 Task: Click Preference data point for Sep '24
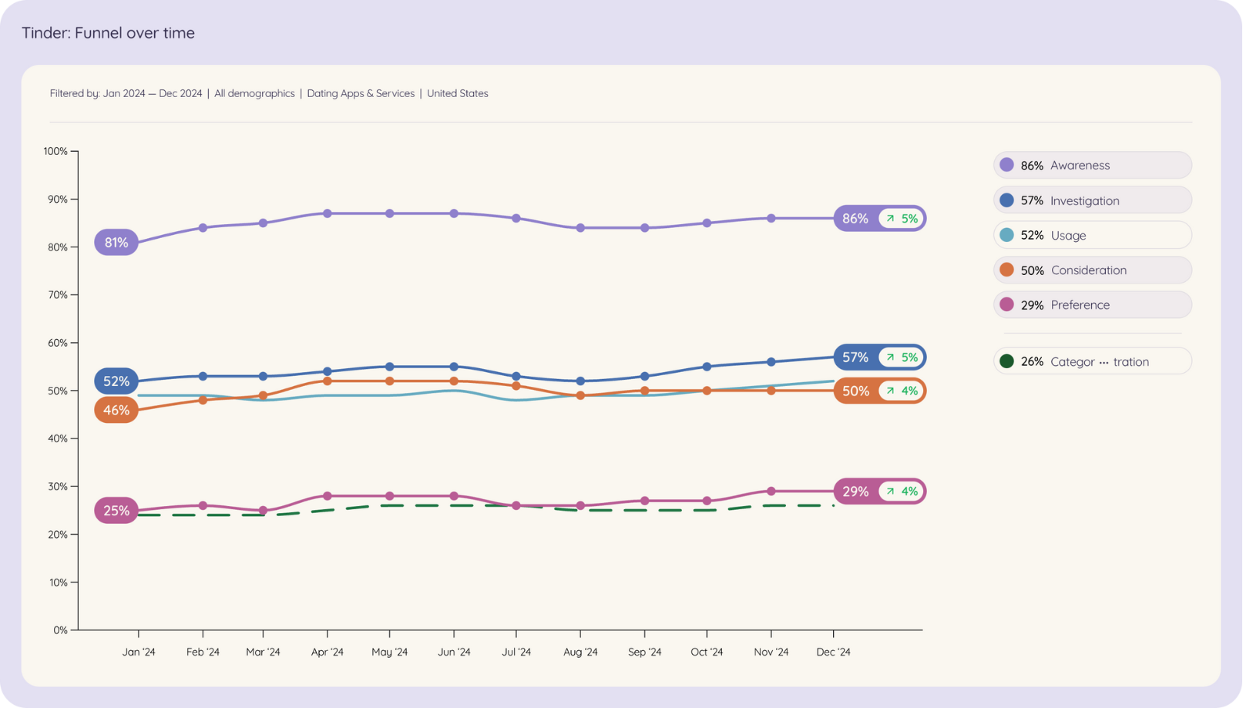[645, 501]
